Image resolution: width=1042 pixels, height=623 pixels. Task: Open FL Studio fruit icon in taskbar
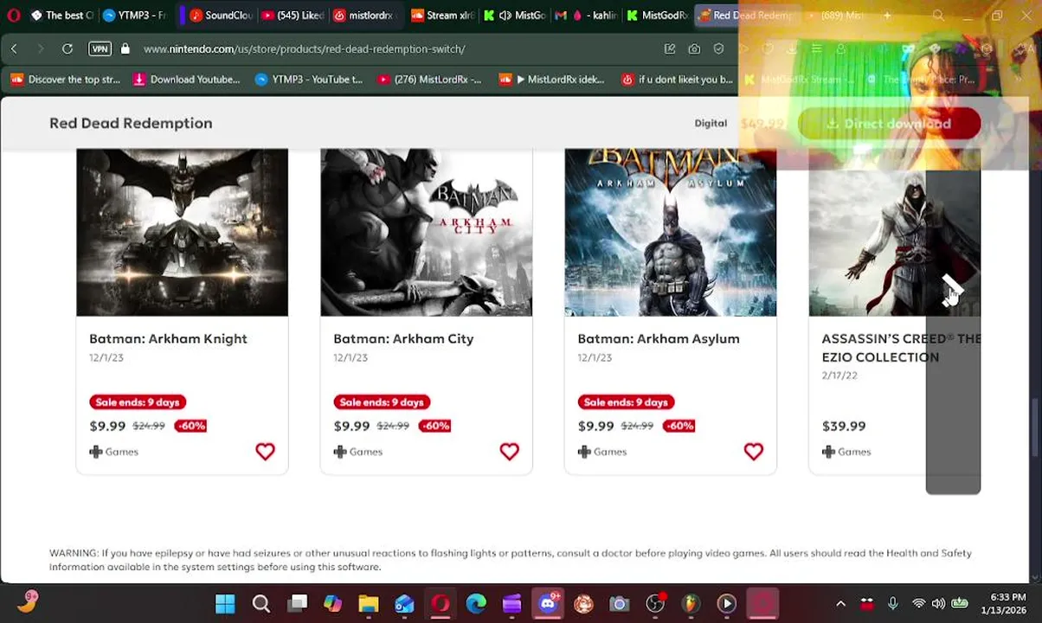pyautogui.click(x=691, y=604)
